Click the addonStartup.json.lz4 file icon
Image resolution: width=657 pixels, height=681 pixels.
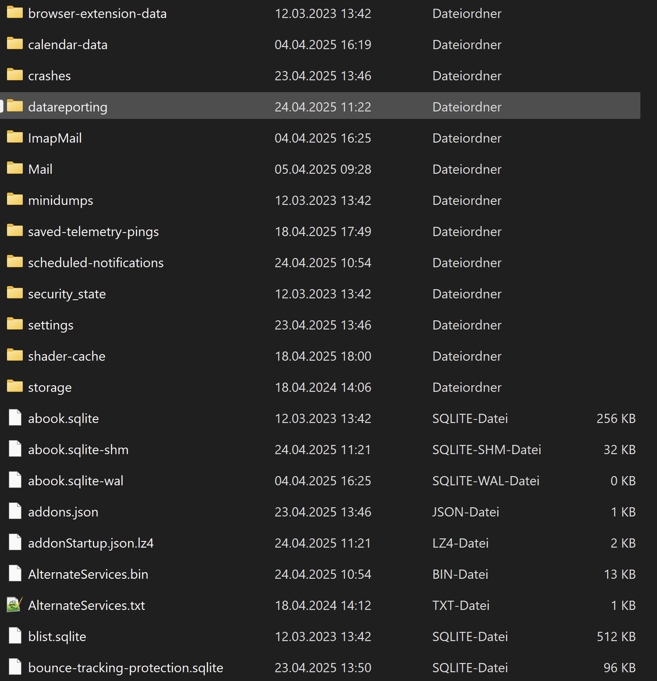[15, 543]
